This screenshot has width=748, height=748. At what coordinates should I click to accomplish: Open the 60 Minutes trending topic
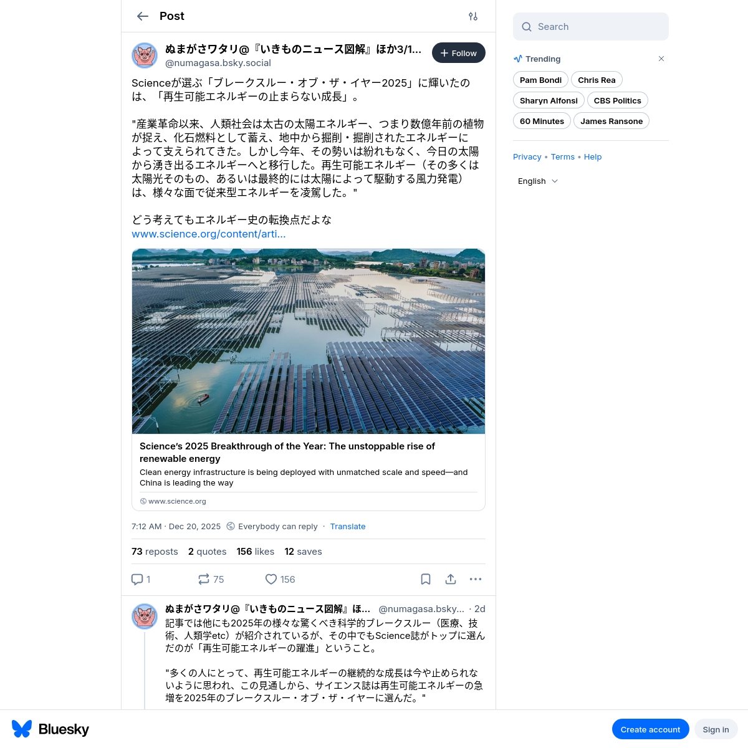tap(542, 121)
